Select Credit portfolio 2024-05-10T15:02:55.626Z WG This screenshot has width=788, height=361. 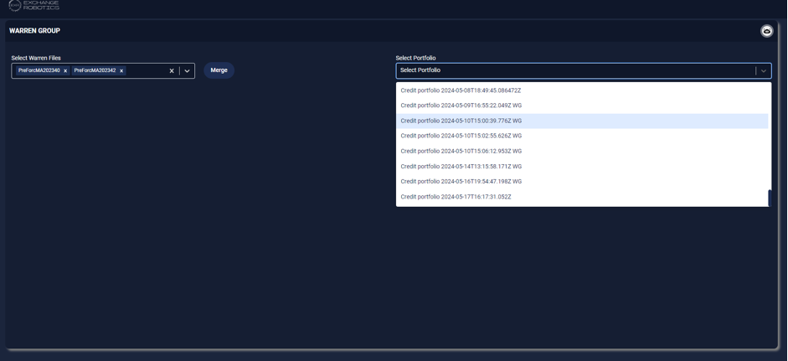[461, 136]
